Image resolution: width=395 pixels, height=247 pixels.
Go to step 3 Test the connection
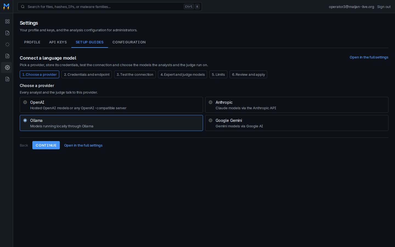point(135,74)
